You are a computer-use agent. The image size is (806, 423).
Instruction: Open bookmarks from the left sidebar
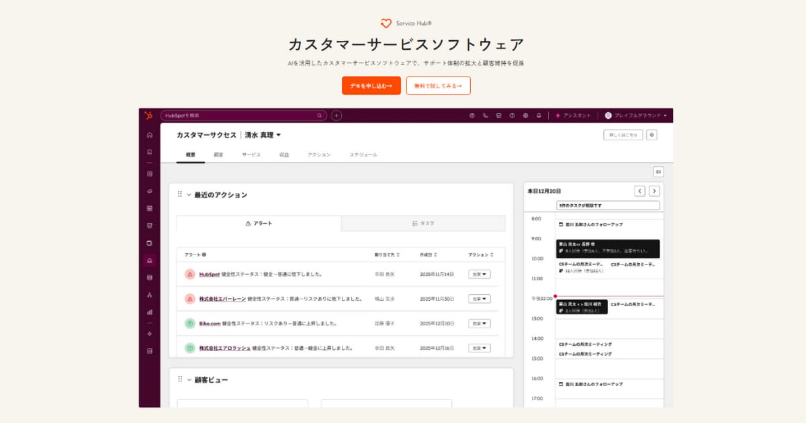[x=149, y=152]
